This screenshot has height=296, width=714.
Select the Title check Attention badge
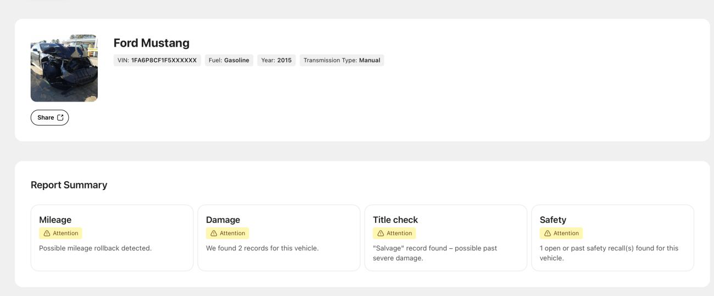[x=394, y=233]
